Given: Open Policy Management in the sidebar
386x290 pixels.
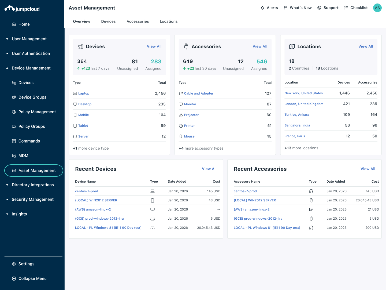Looking at the screenshot, I should coord(37,112).
